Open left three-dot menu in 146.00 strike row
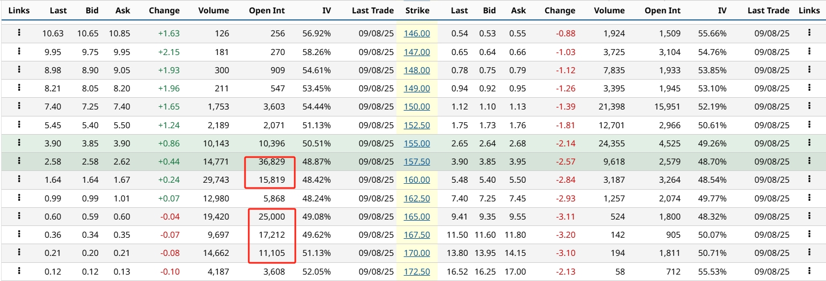The width and height of the screenshot is (826, 281). pyautogui.click(x=19, y=33)
